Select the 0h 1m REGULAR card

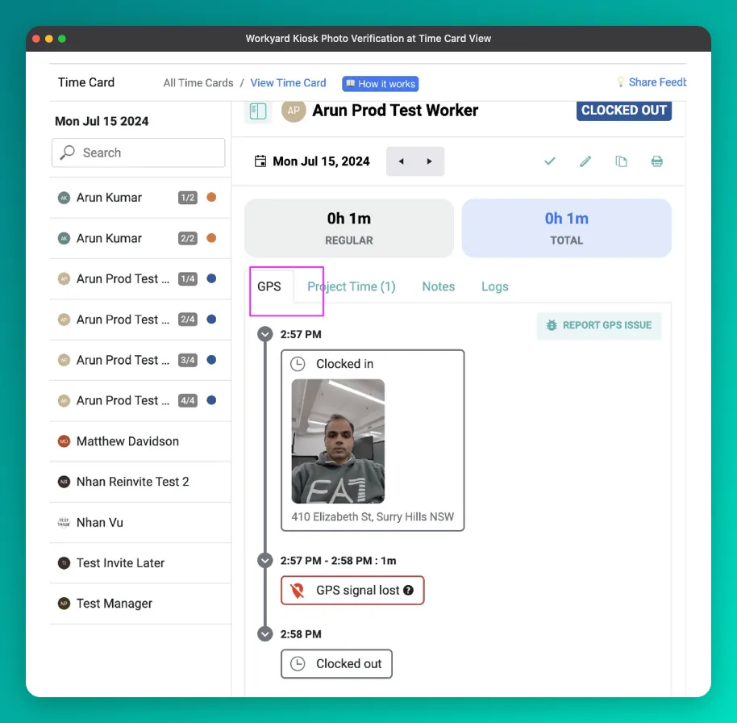tap(349, 228)
